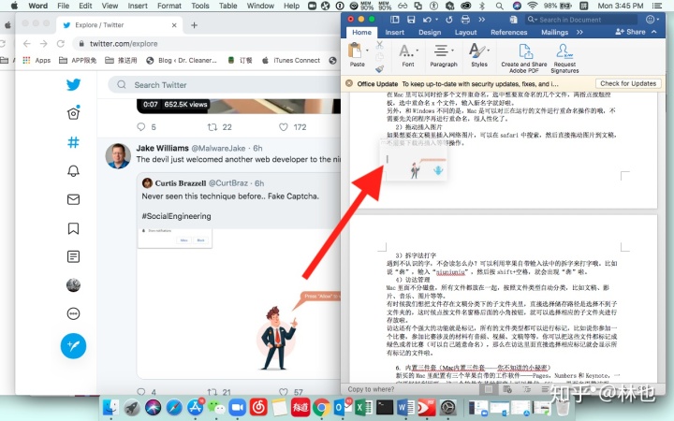This screenshot has height=421, width=674.
Task: Open the undo history dropdown arrow
Action: [x=436, y=20]
